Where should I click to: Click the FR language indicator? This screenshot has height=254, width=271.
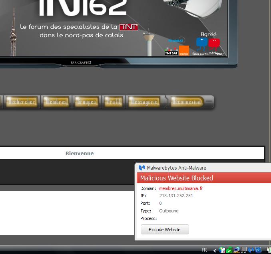[x=204, y=250]
